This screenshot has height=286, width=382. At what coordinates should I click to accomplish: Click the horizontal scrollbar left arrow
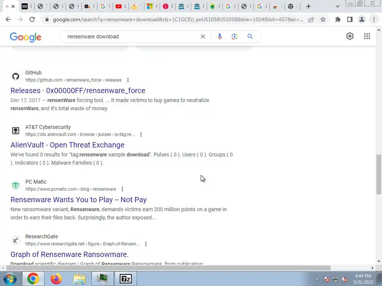[x=3, y=268]
